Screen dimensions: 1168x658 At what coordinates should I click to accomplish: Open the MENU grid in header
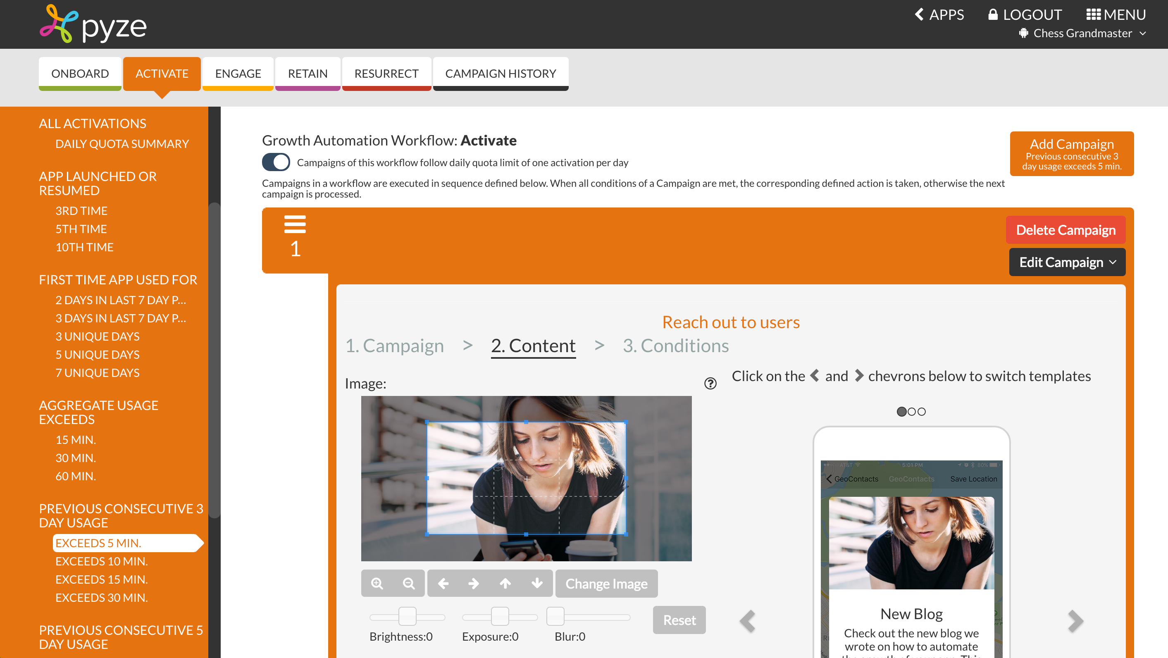[x=1116, y=14]
